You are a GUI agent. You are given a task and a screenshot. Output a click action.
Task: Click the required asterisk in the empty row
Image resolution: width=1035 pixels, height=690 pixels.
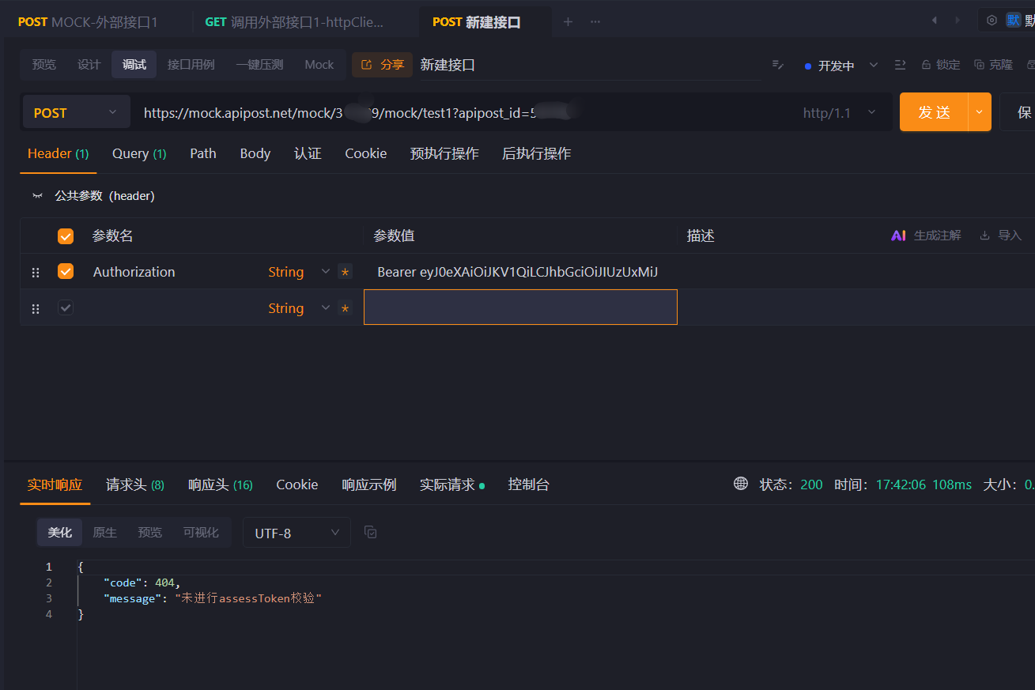(345, 308)
